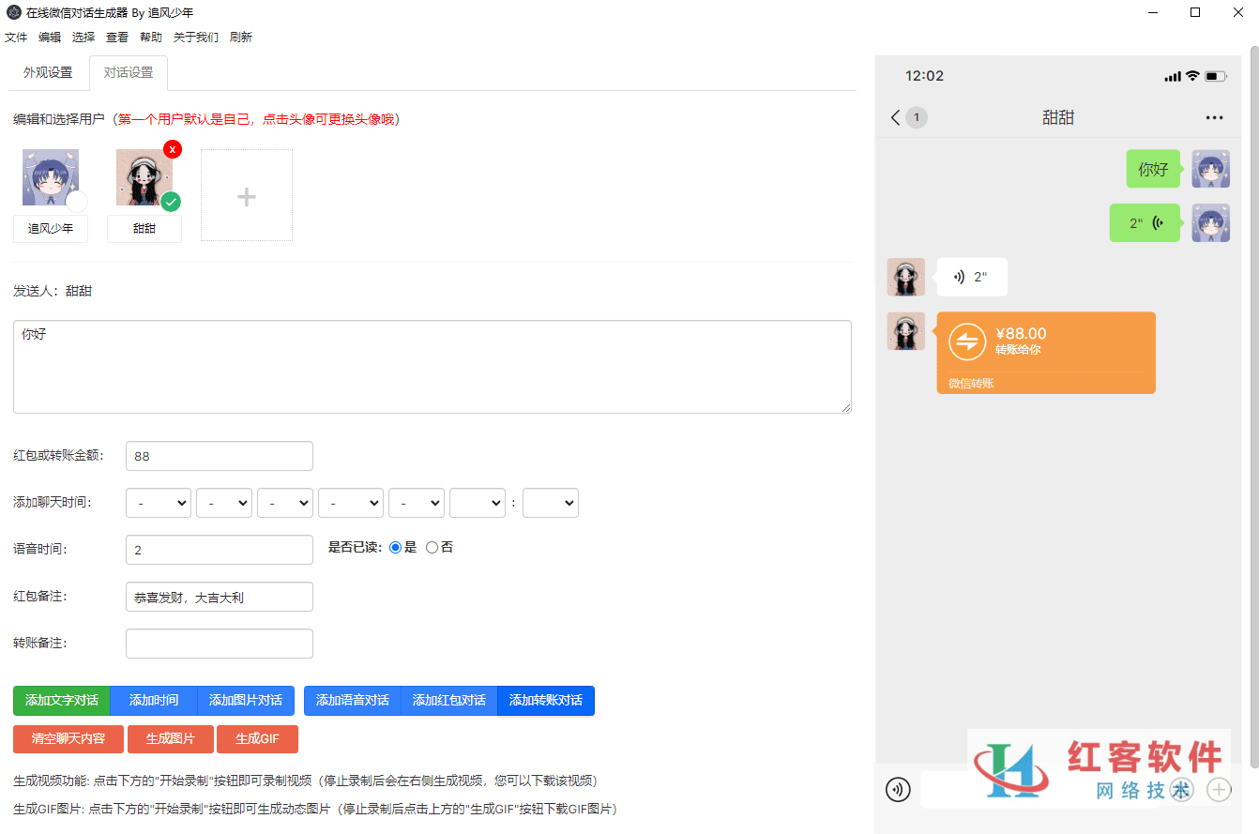This screenshot has height=834, width=1259.
Task: Select 是 for the read status
Action: pos(395,548)
